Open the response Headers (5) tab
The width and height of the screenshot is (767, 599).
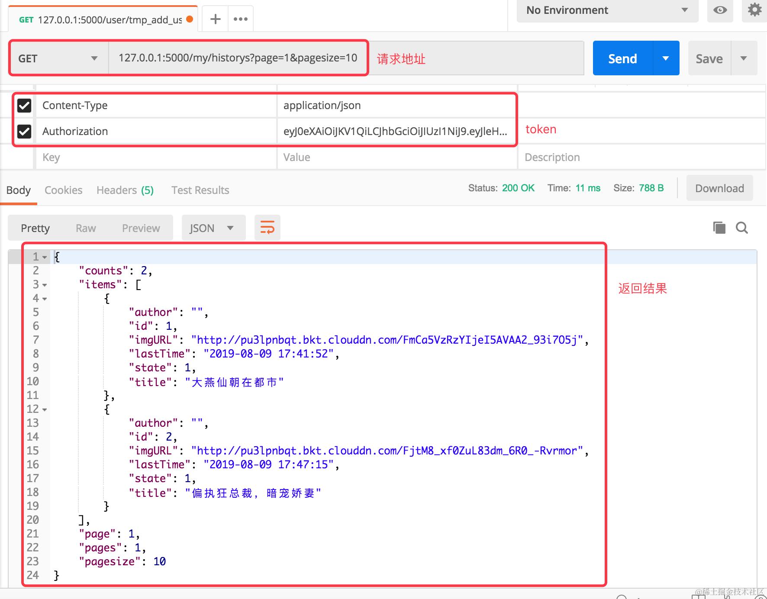point(125,190)
